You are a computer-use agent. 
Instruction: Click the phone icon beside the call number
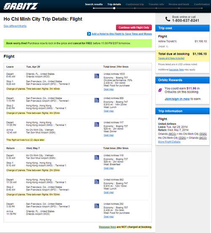[168, 19]
